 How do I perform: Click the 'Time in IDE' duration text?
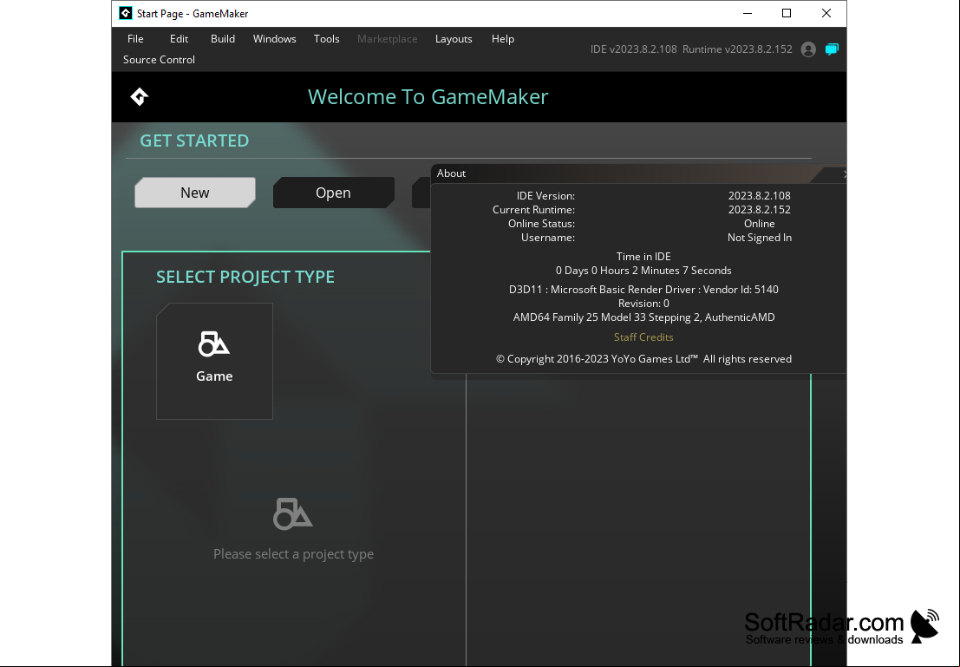643,270
